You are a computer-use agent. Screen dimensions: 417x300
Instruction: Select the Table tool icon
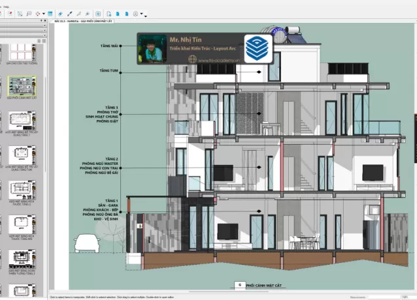coord(50,14)
